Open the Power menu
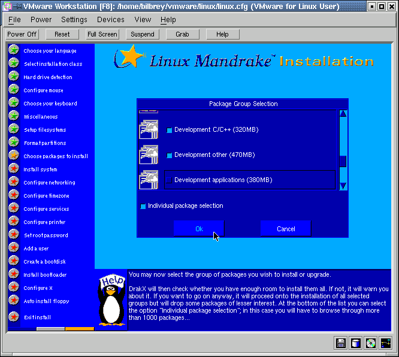This screenshot has width=399, height=357. 41,20
